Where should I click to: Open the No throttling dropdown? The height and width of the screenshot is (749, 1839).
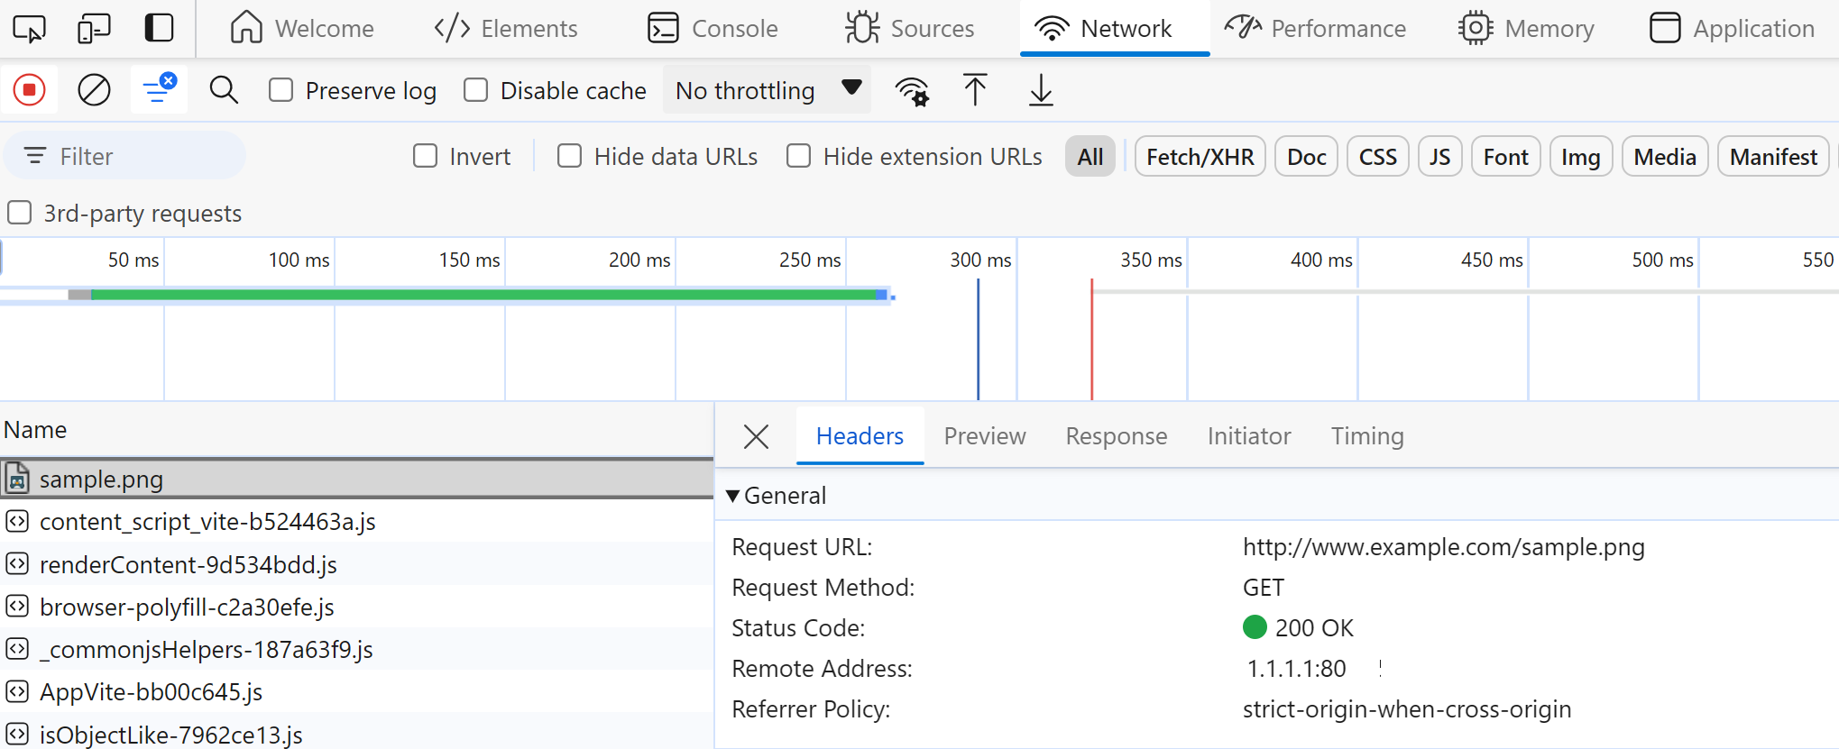(767, 90)
